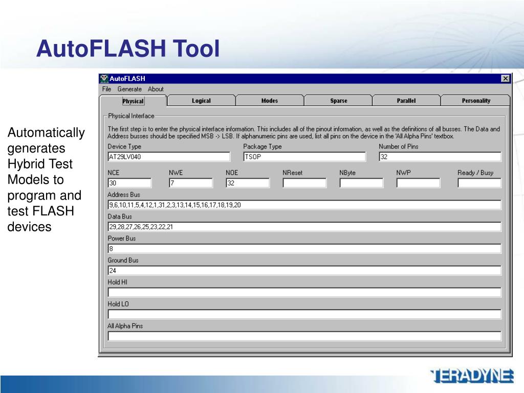Click the Device Type label
524x393 pixels.
click(124, 146)
